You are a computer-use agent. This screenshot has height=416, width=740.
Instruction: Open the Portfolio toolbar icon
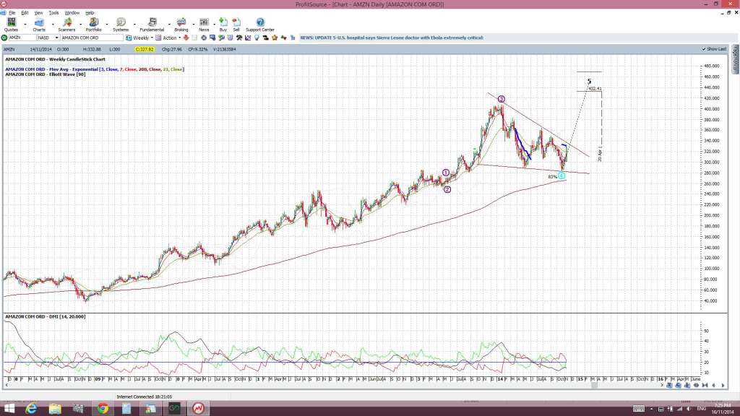(x=93, y=22)
